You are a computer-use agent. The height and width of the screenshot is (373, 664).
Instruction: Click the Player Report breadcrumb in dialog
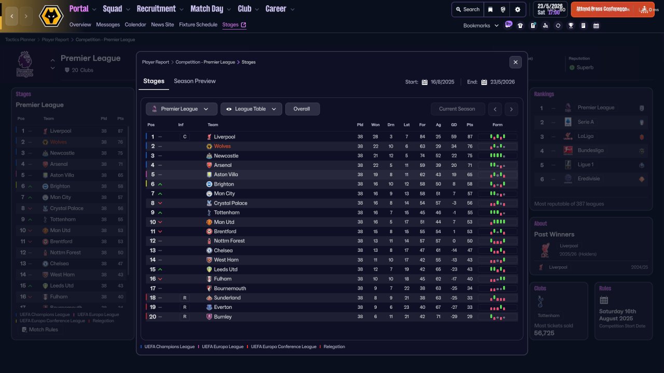[156, 62]
